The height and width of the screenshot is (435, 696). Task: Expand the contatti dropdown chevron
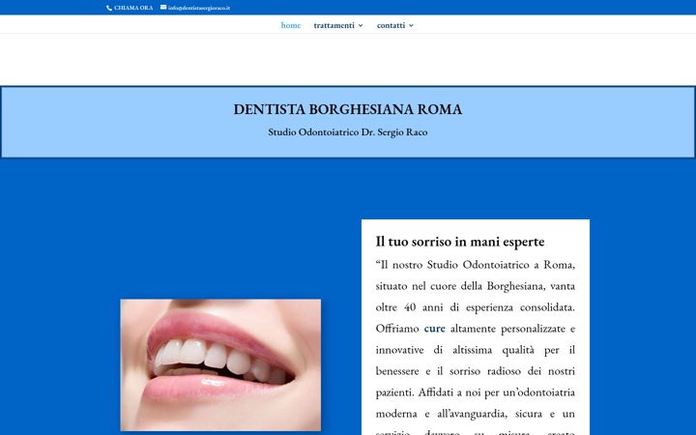tap(411, 26)
